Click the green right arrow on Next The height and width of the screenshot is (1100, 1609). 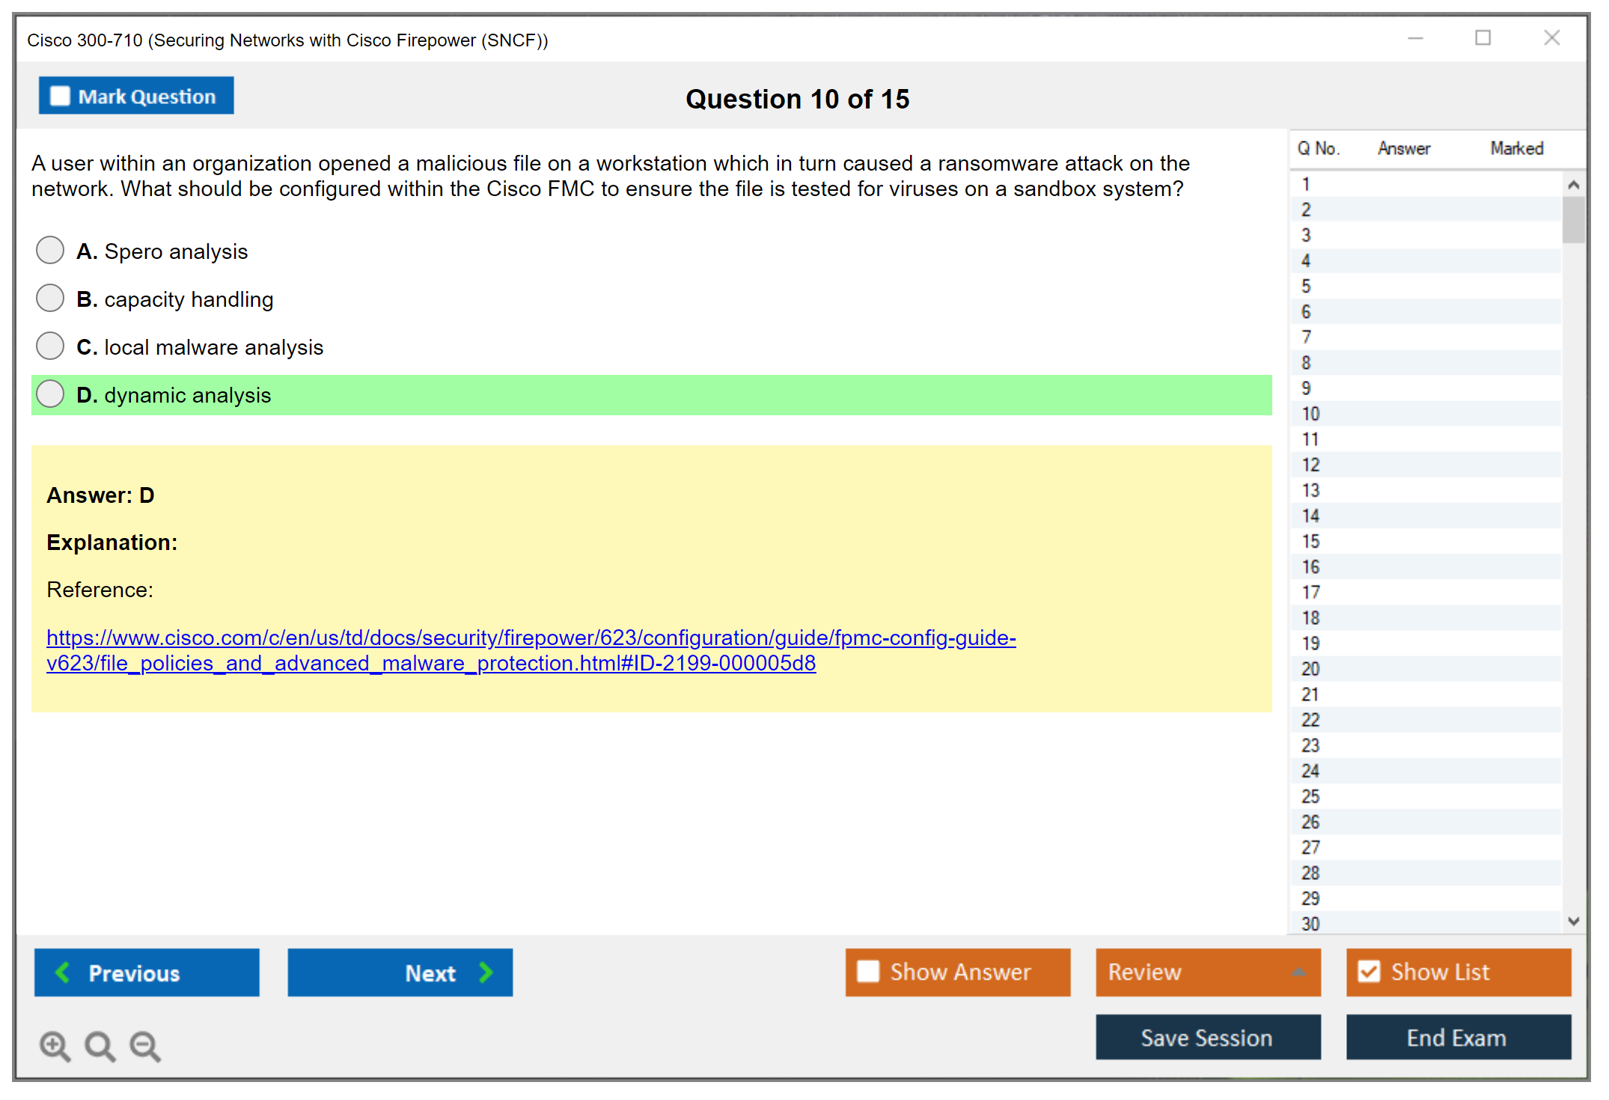486,972
